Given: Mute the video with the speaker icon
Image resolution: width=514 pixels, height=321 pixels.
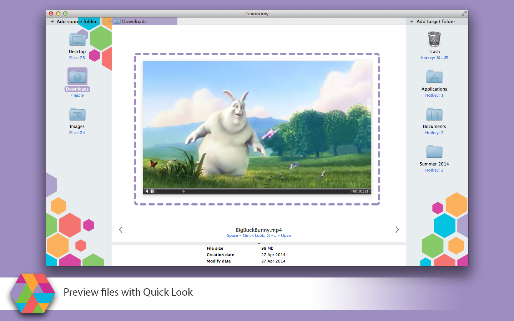Looking at the screenshot, I should [x=147, y=191].
